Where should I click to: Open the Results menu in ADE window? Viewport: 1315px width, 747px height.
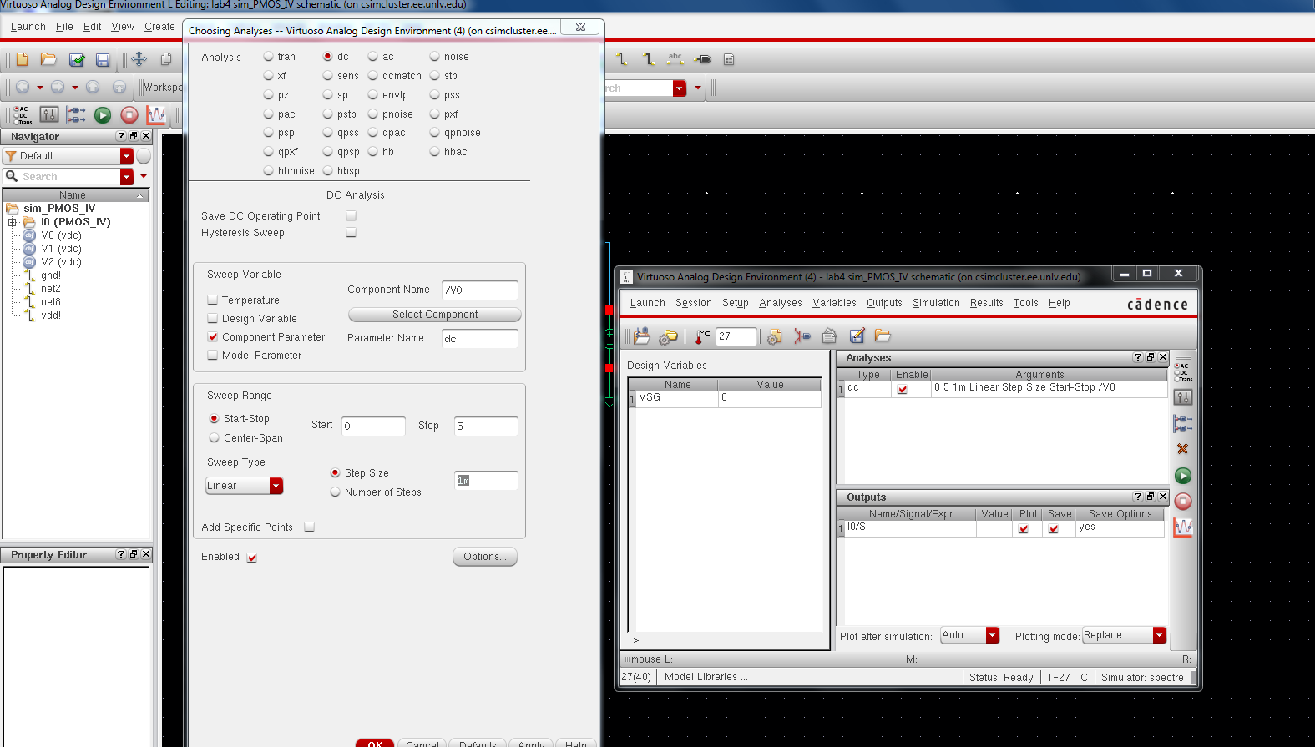[x=987, y=303]
